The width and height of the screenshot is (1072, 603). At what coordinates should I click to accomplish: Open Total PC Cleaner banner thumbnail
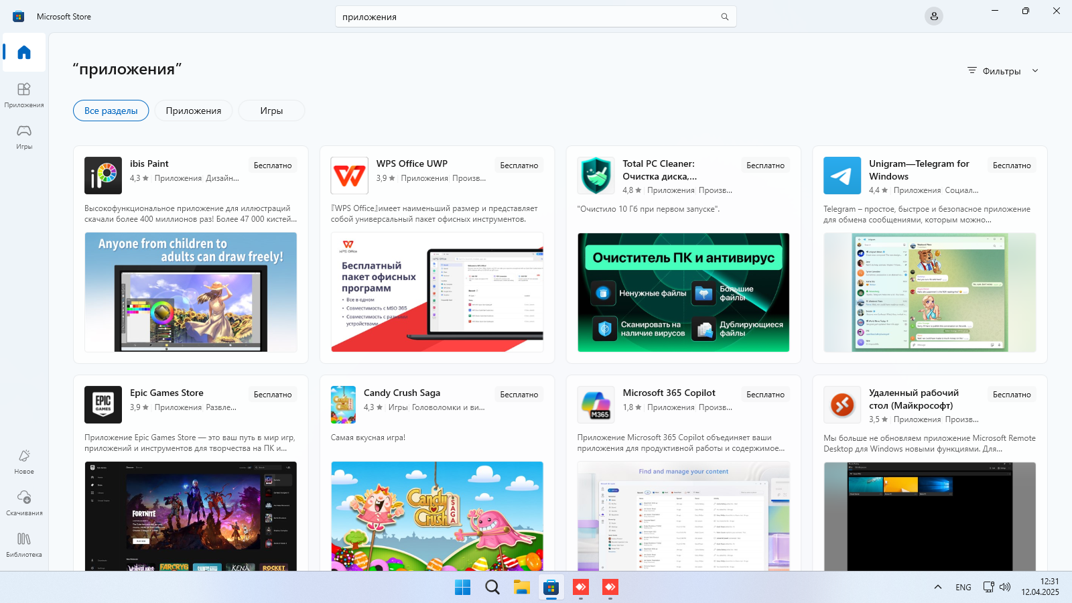click(683, 292)
